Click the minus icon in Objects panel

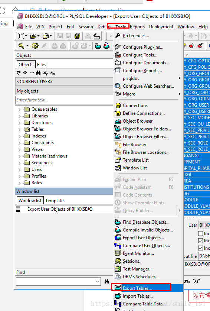coord(32,73)
